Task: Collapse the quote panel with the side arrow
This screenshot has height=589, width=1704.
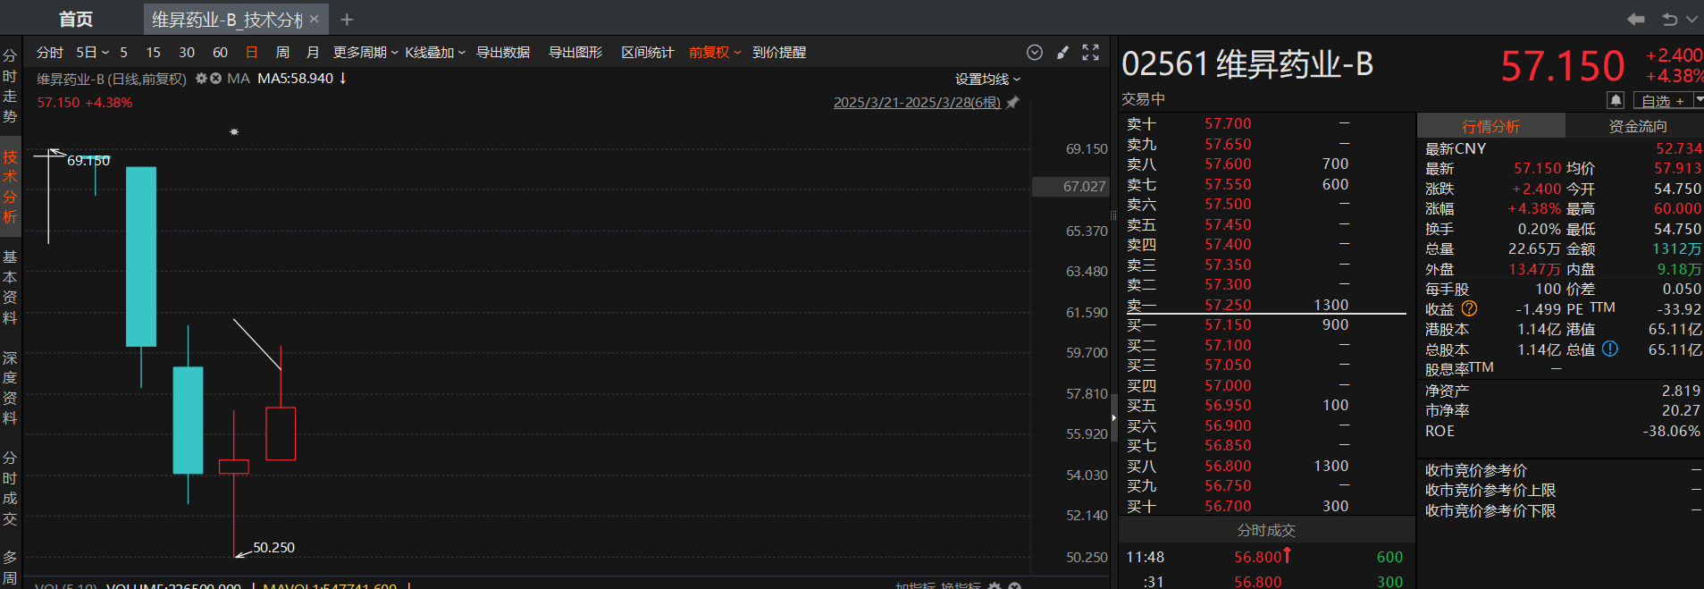Action: pos(1113,418)
